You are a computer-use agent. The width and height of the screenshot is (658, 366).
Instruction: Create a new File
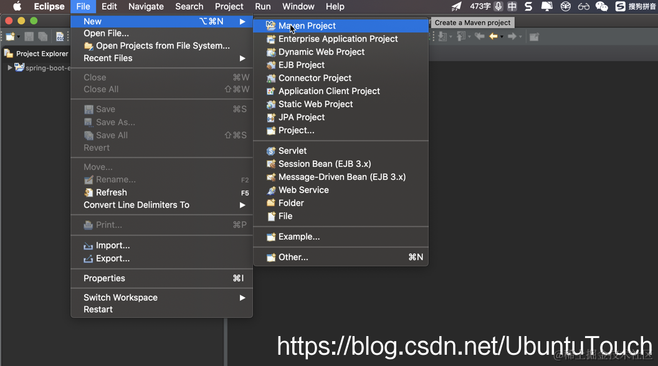341,216
